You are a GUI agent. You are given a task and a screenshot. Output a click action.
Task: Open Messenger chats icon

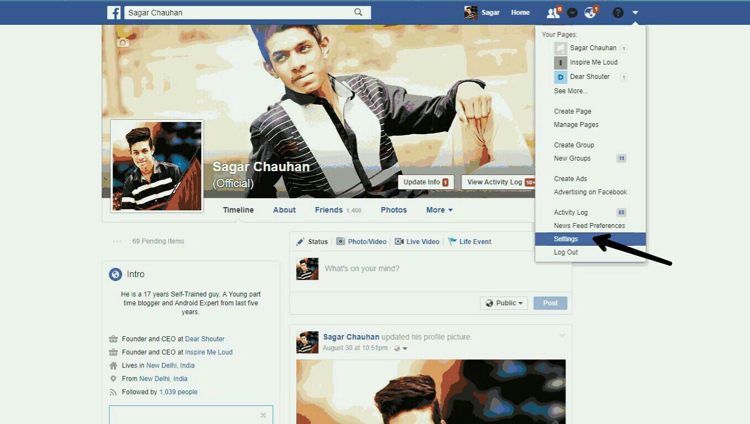572,12
